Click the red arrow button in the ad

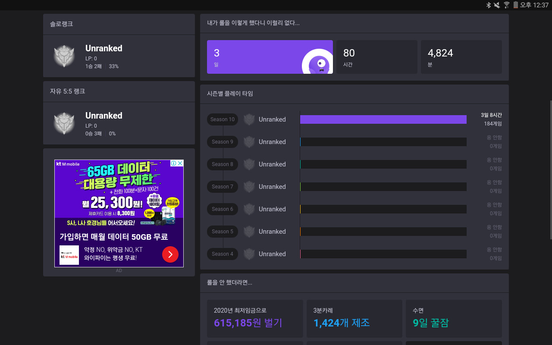[x=170, y=254]
